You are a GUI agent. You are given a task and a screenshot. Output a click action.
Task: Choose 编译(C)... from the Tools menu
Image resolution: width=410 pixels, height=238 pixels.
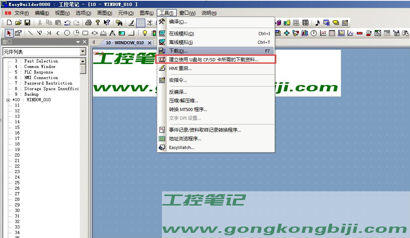coord(216,22)
